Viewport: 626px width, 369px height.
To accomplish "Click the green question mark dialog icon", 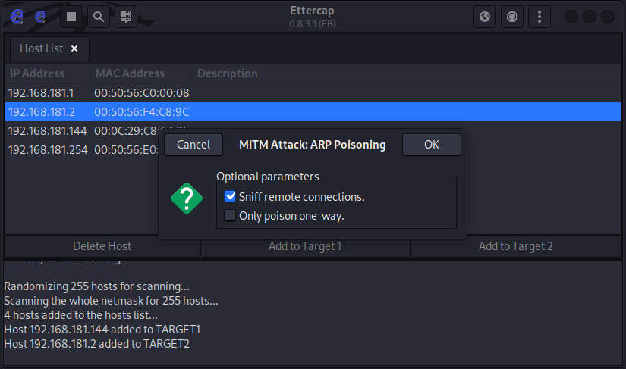I will [x=187, y=199].
